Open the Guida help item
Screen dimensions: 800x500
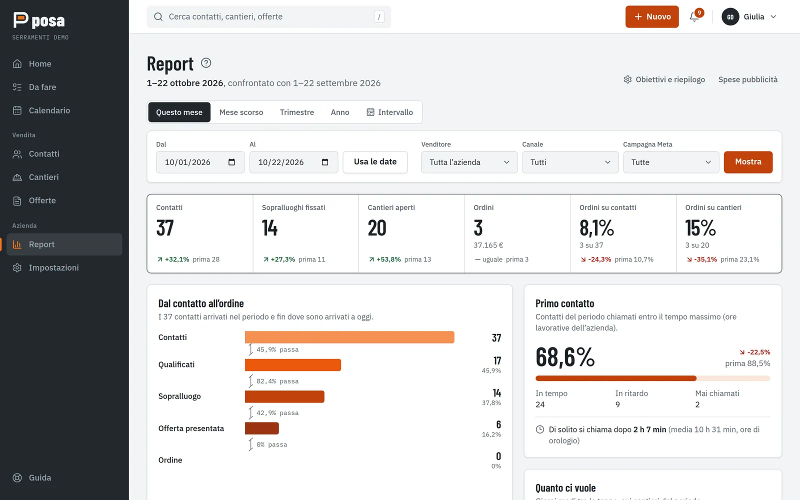64,477
